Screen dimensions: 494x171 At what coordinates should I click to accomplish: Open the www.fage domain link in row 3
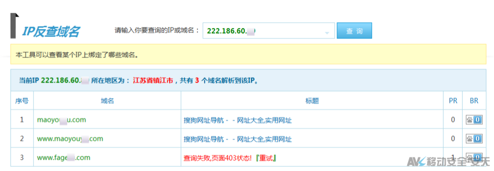click(x=63, y=157)
